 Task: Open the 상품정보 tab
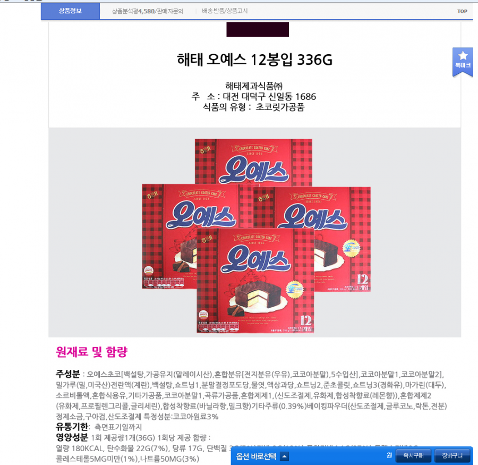(70, 11)
